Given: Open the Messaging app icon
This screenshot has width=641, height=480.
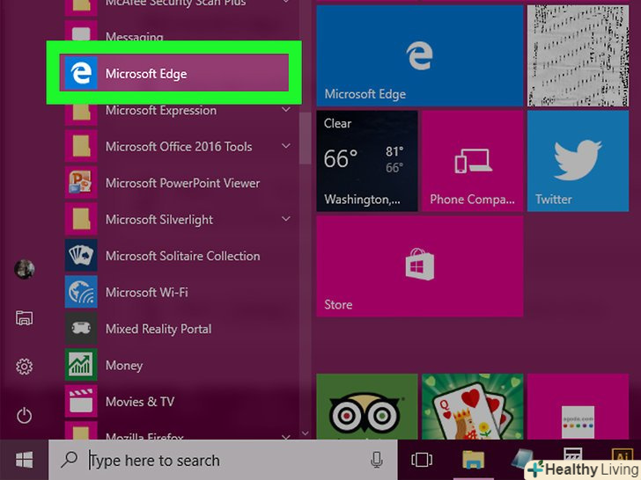Looking at the screenshot, I should (x=81, y=33).
